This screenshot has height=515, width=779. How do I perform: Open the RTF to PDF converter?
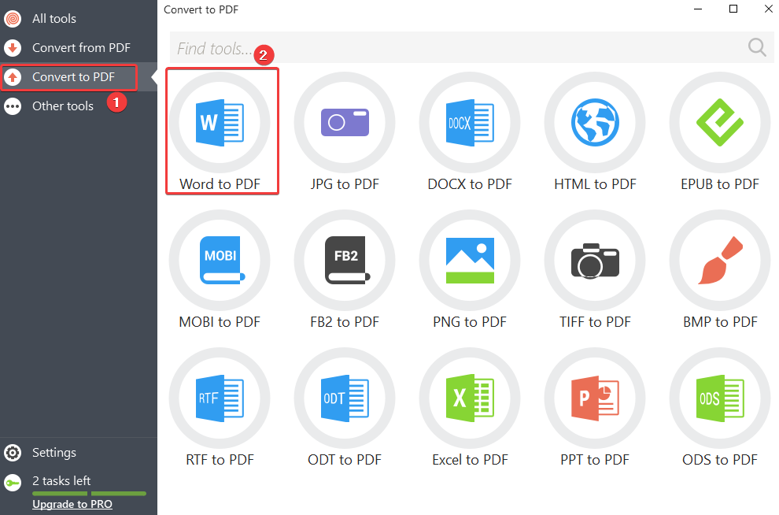[x=220, y=407]
